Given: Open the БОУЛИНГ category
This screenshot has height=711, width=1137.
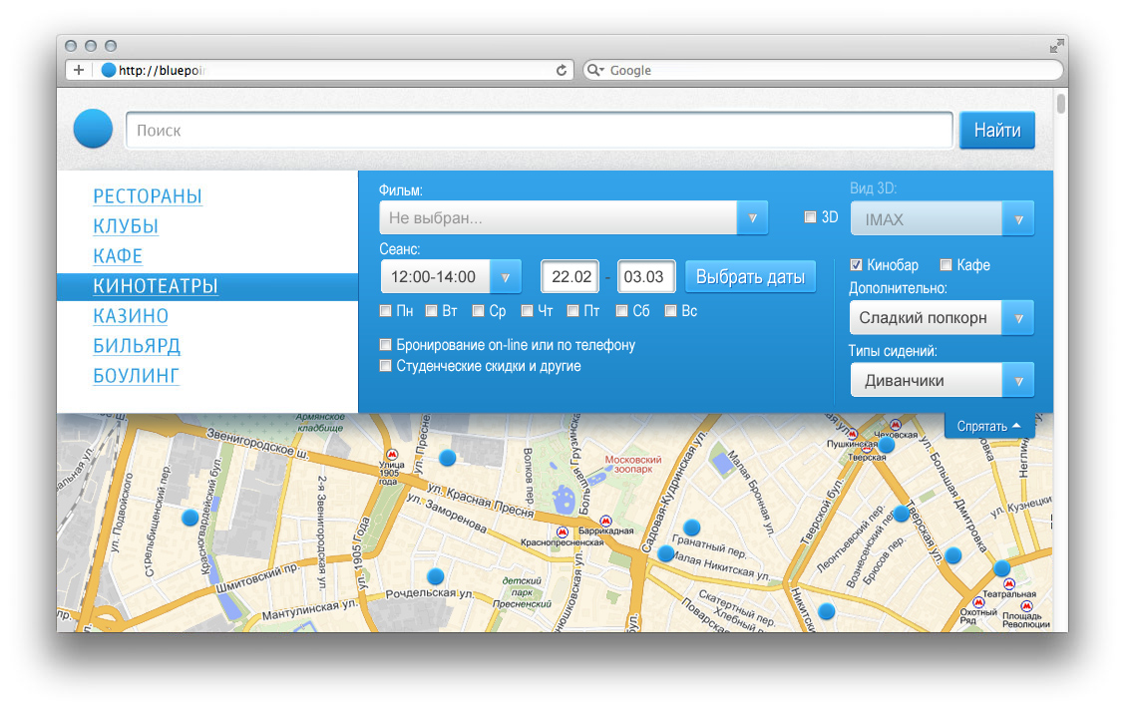Looking at the screenshot, I should coord(137,376).
